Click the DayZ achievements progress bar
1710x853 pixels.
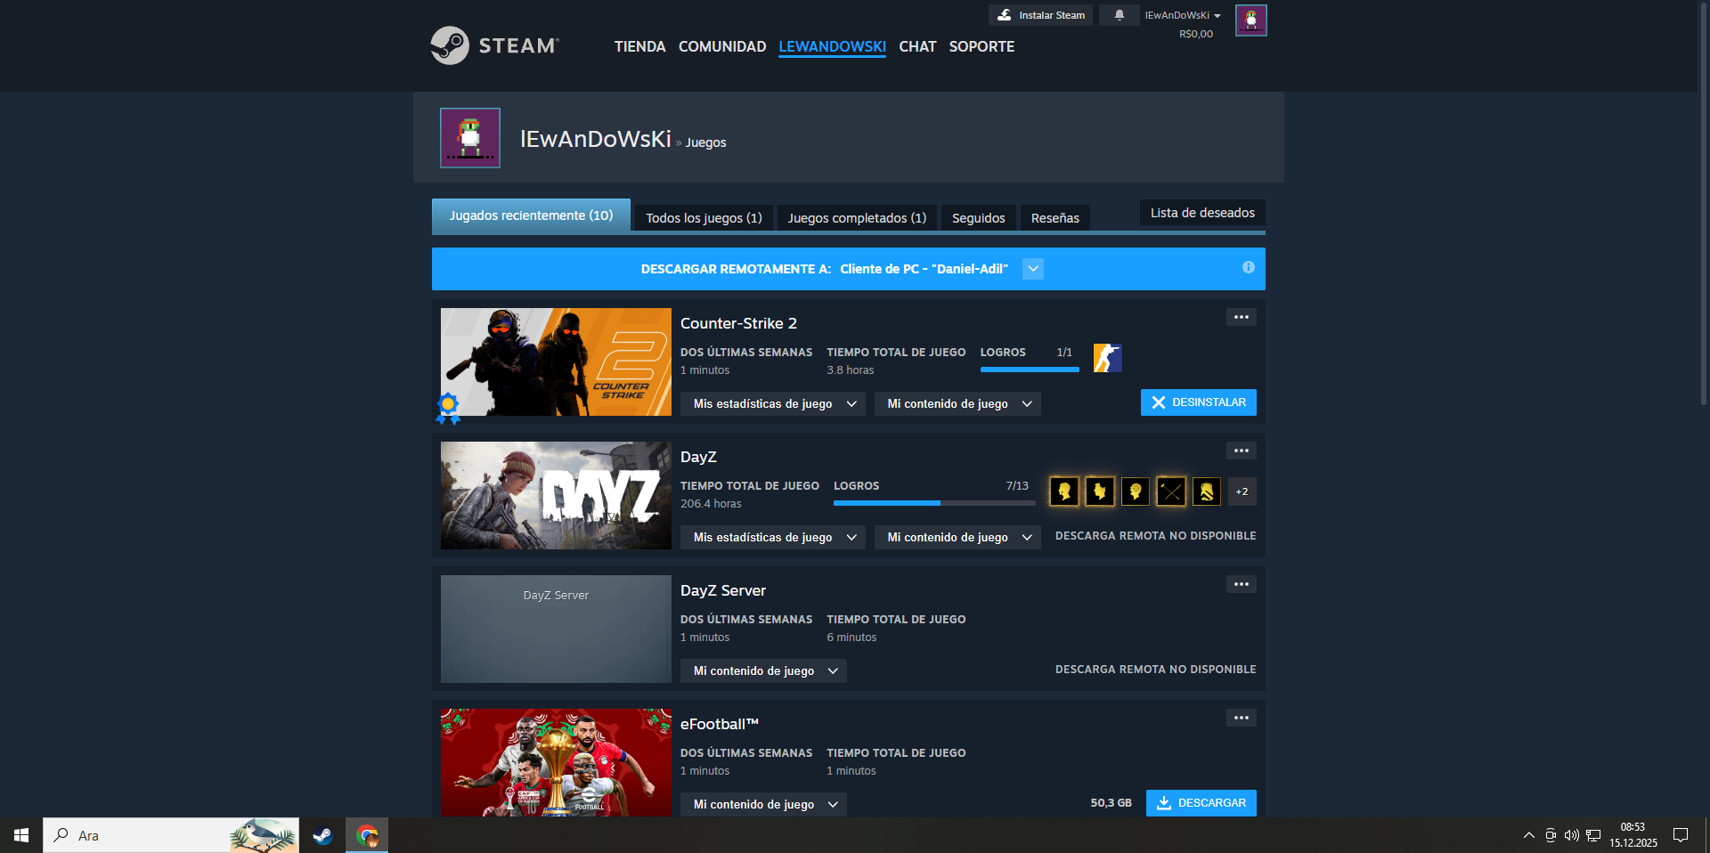click(934, 503)
